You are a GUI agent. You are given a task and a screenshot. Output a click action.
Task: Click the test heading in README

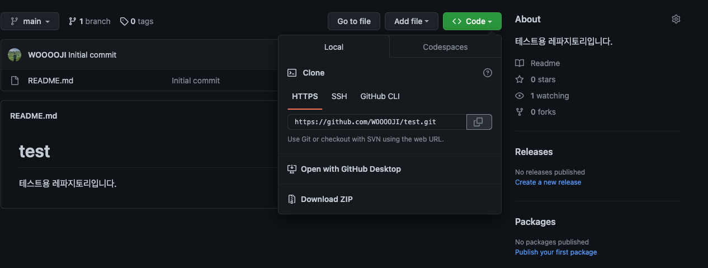[x=35, y=151]
